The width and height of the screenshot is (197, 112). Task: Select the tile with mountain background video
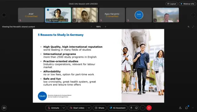(x=166, y=15)
